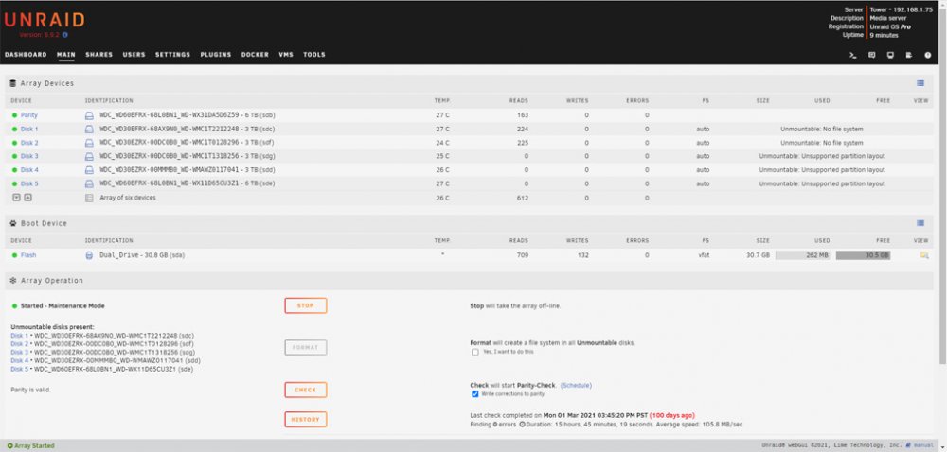Spin up all array disks arrow
The height and width of the screenshot is (452, 947).
pos(27,198)
